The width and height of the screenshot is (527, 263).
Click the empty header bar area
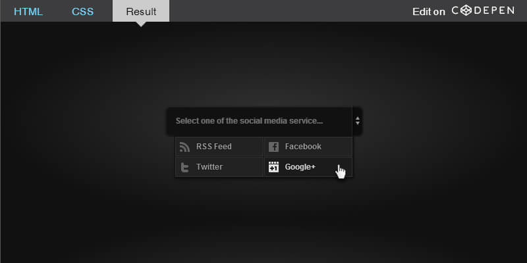coord(289,11)
